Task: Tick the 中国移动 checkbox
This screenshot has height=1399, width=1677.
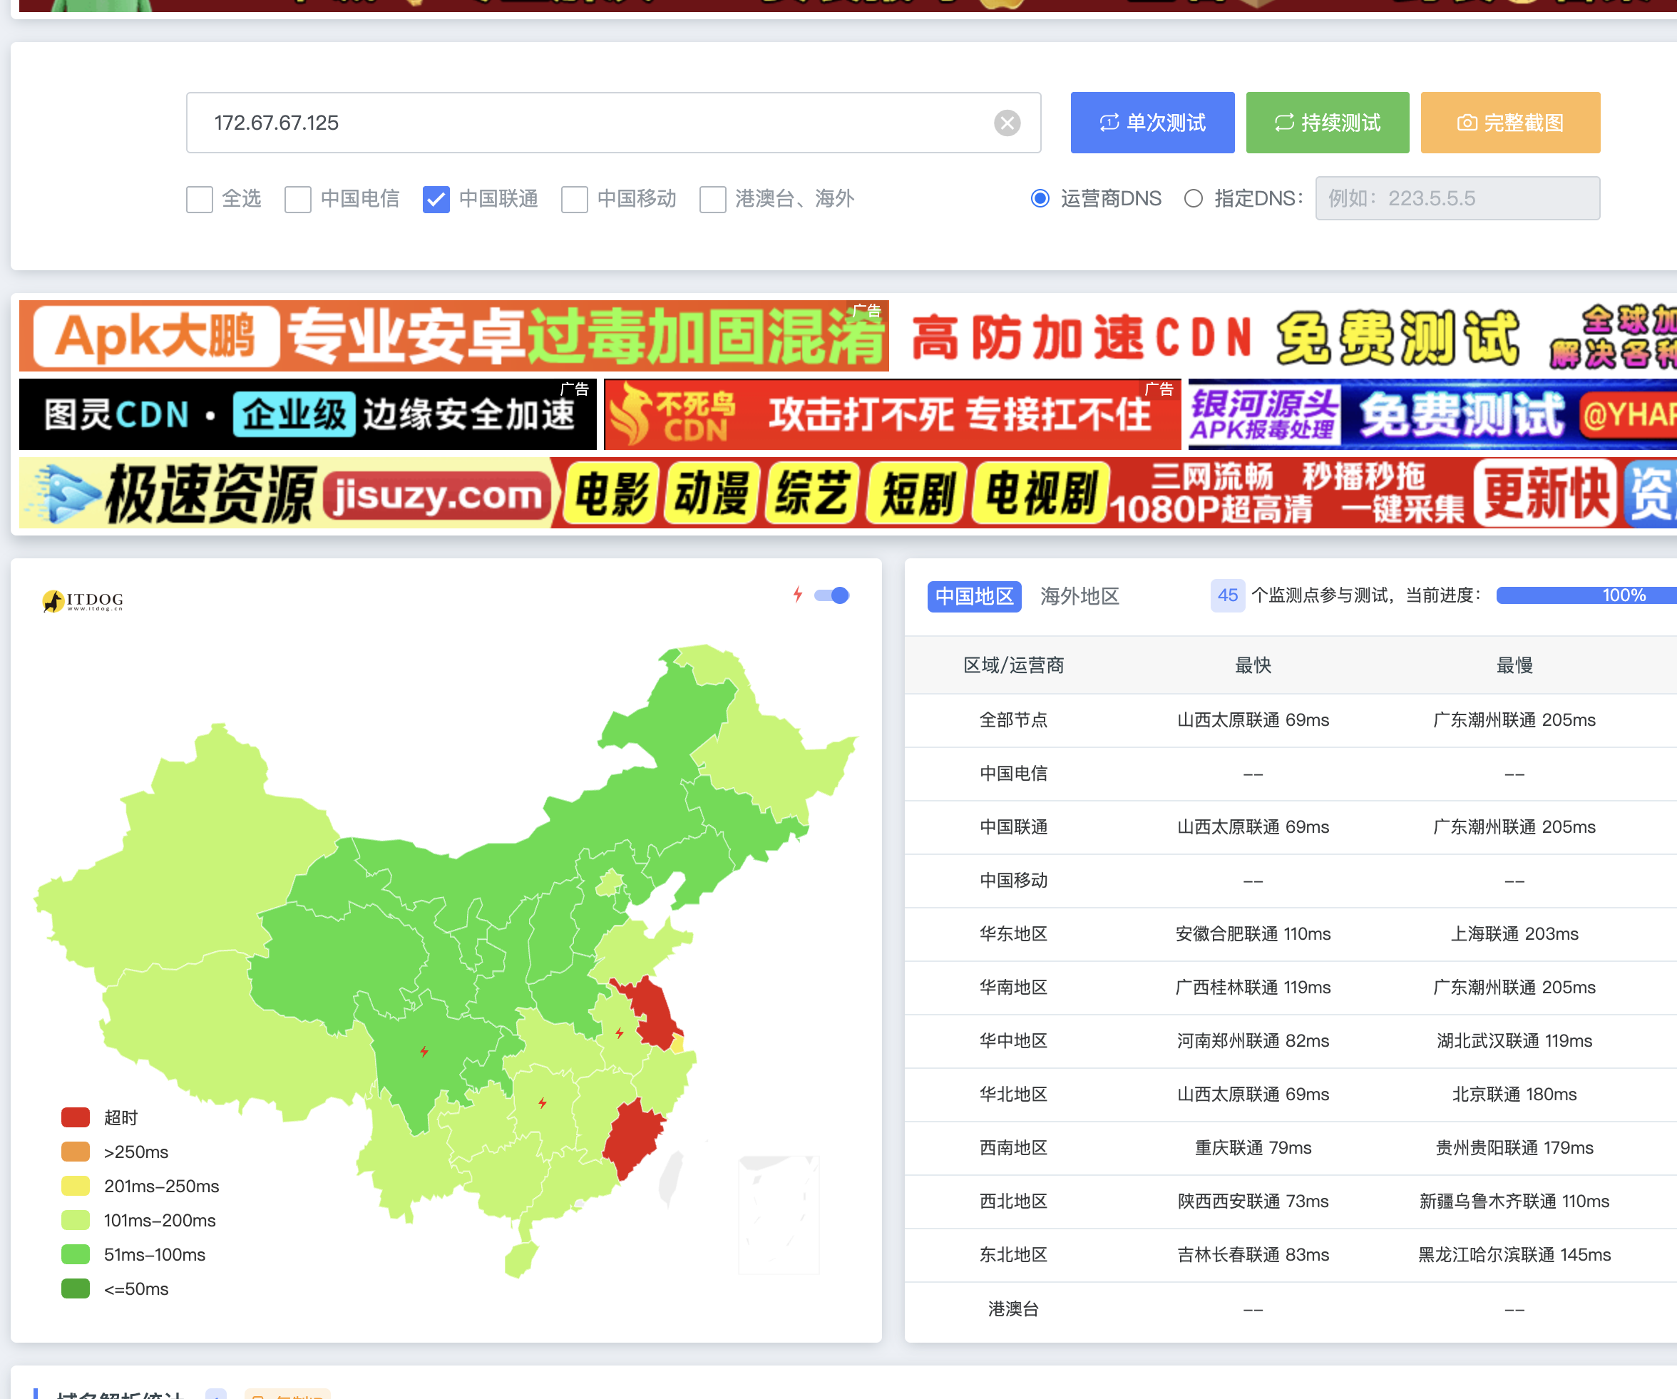Action: point(574,199)
